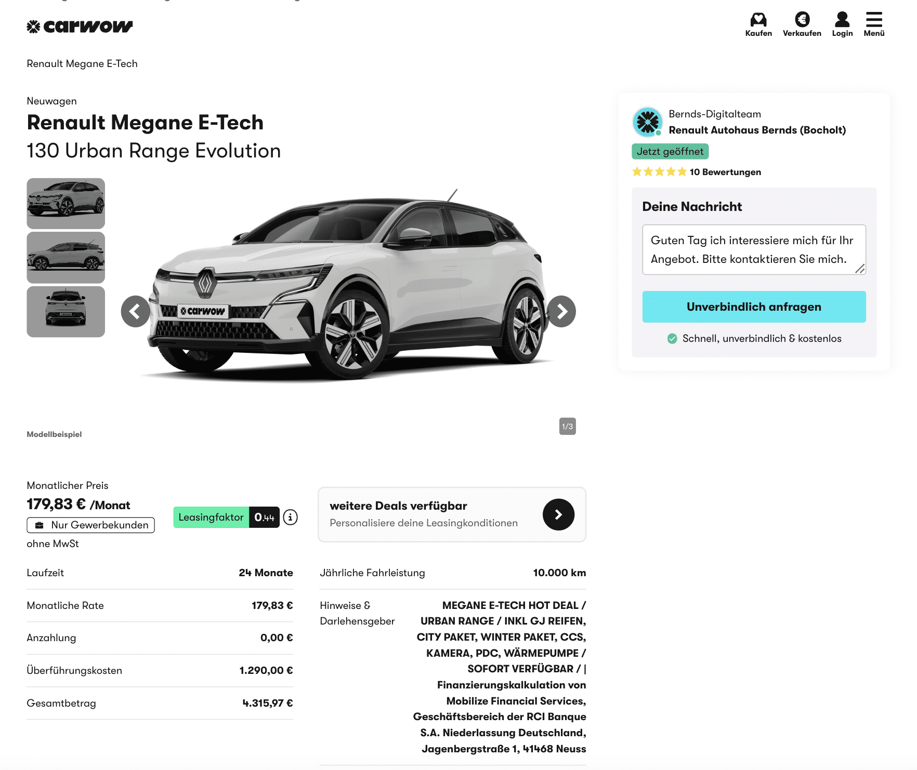This screenshot has width=917, height=770.
Task: Click Renault Megane E-Tech breadcrumb
Action: 82,63
